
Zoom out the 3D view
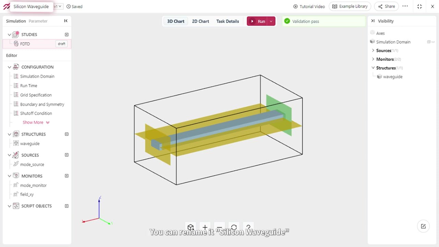point(219,227)
